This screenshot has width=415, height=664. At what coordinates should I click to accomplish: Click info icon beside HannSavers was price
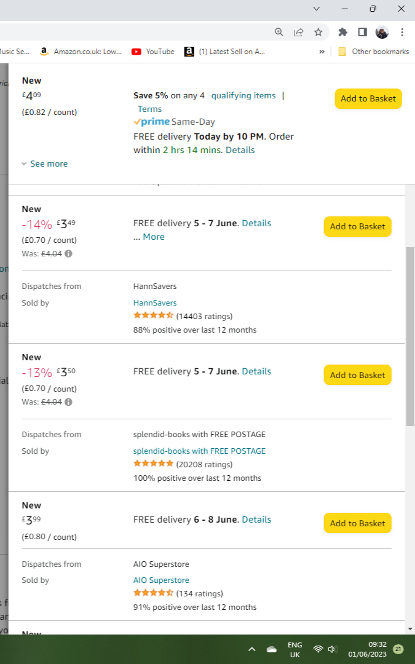(x=68, y=254)
